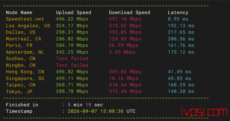This screenshot has width=230, height=121.
Task: Click the Ningbo, CN Test failed text
Action: click(x=72, y=65)
